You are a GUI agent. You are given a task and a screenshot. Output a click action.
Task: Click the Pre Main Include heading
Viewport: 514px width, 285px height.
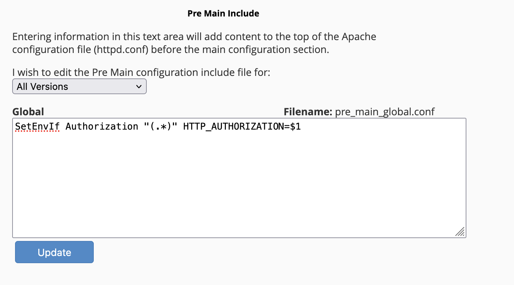point(223,14)
